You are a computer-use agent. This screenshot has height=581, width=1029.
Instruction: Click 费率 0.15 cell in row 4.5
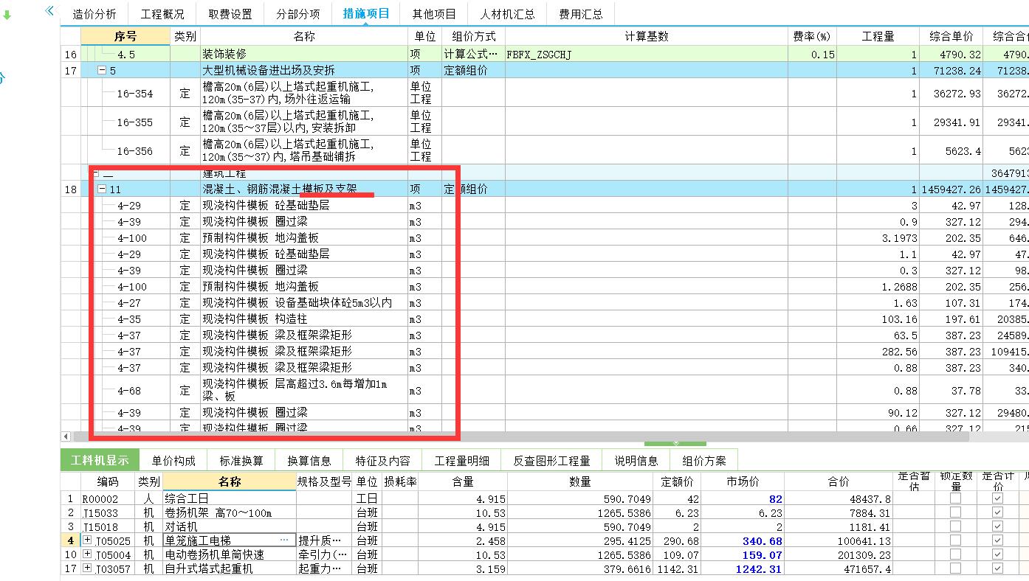click(813, 55)
